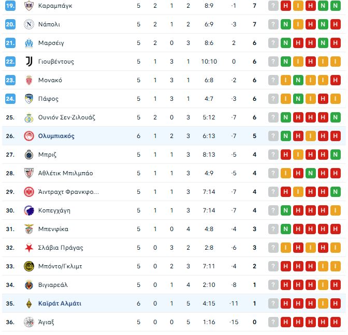Click the Kairat Almaty logo icon
The height and width of the screenshot is (335, 348).
click(x=28, y=303)
